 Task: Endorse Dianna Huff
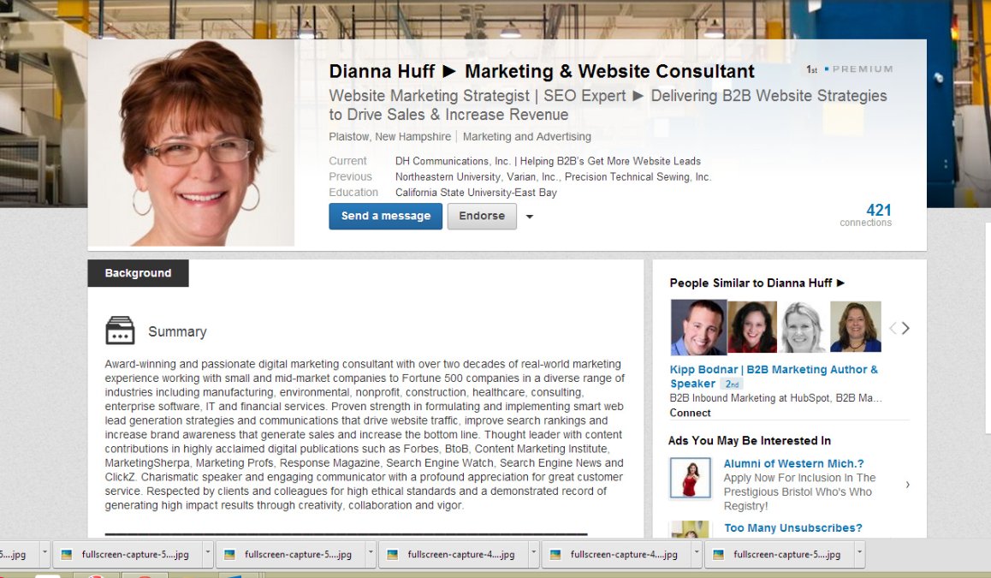[x=482, y=217]
